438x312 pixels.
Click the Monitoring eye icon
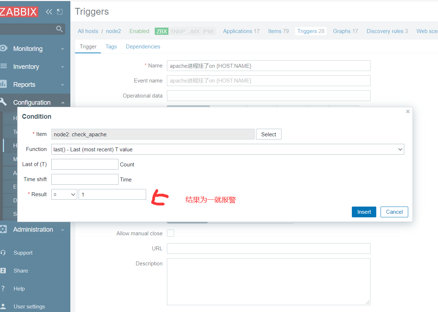pyautogui.click(x=4, y=48)
